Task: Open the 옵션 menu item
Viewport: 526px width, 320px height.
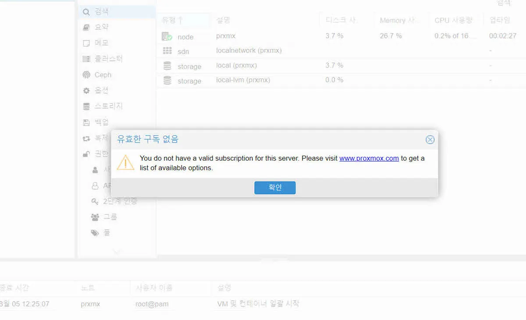Action: coord(117,91)
